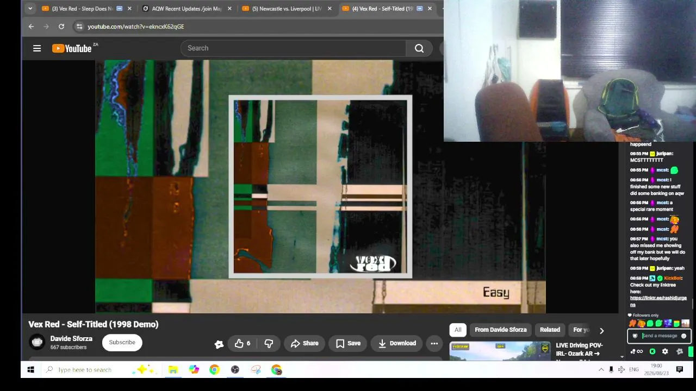Click the remix icon beside the like button
The width and height of the screenshot is (696, 391).
tap(219, 344)
